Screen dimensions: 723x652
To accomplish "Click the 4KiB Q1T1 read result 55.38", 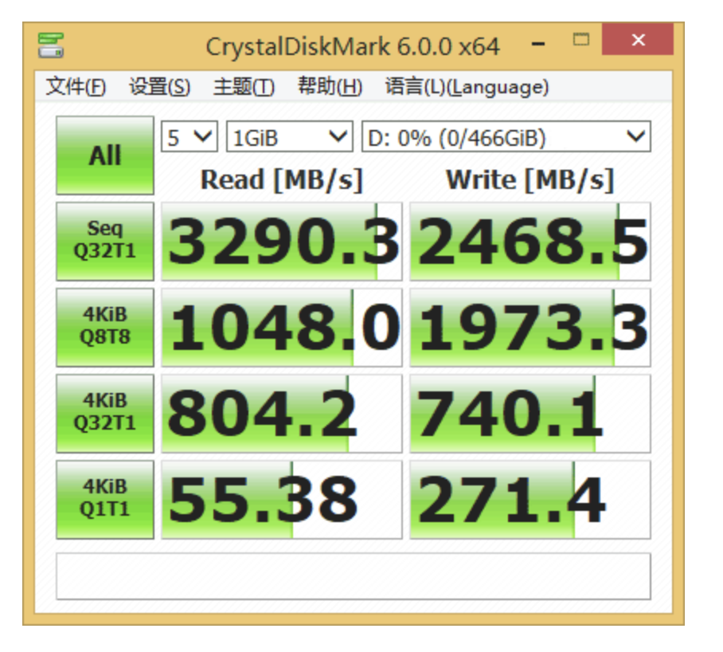I will pyautogui.click(x=282, y=499).
